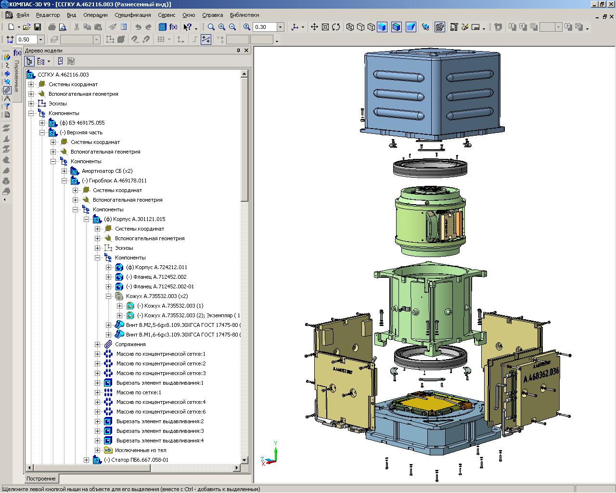Click the format painter brush icon

click(112, 27)
